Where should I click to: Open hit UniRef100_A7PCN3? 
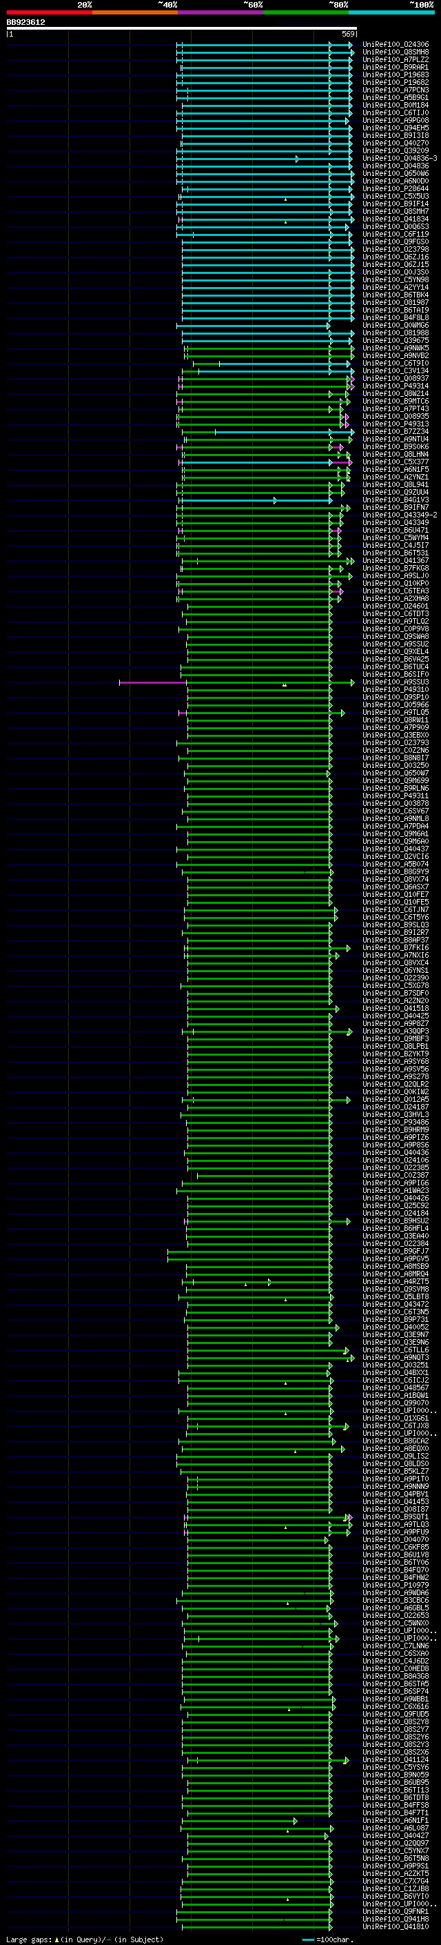(x=396, y=90)
